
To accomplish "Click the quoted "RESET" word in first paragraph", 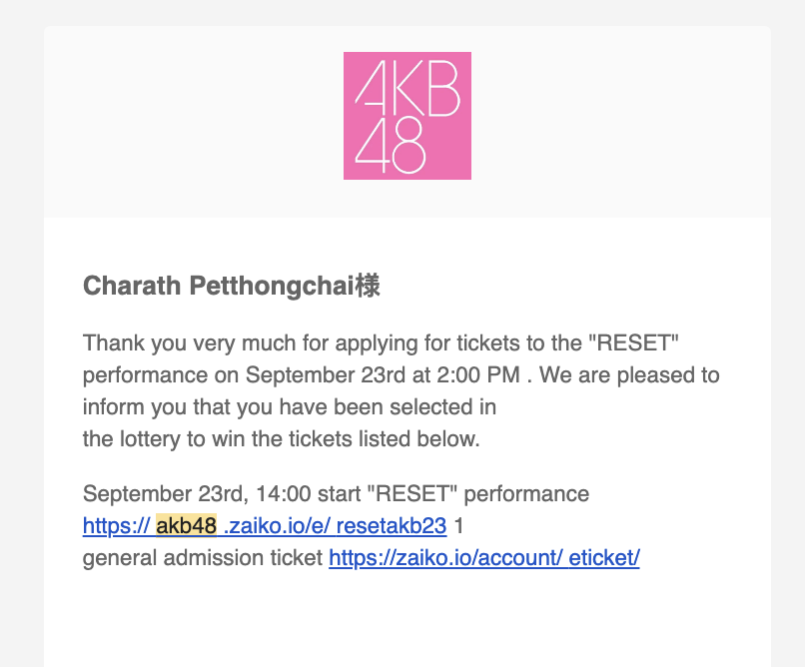I will click(636, 343).
